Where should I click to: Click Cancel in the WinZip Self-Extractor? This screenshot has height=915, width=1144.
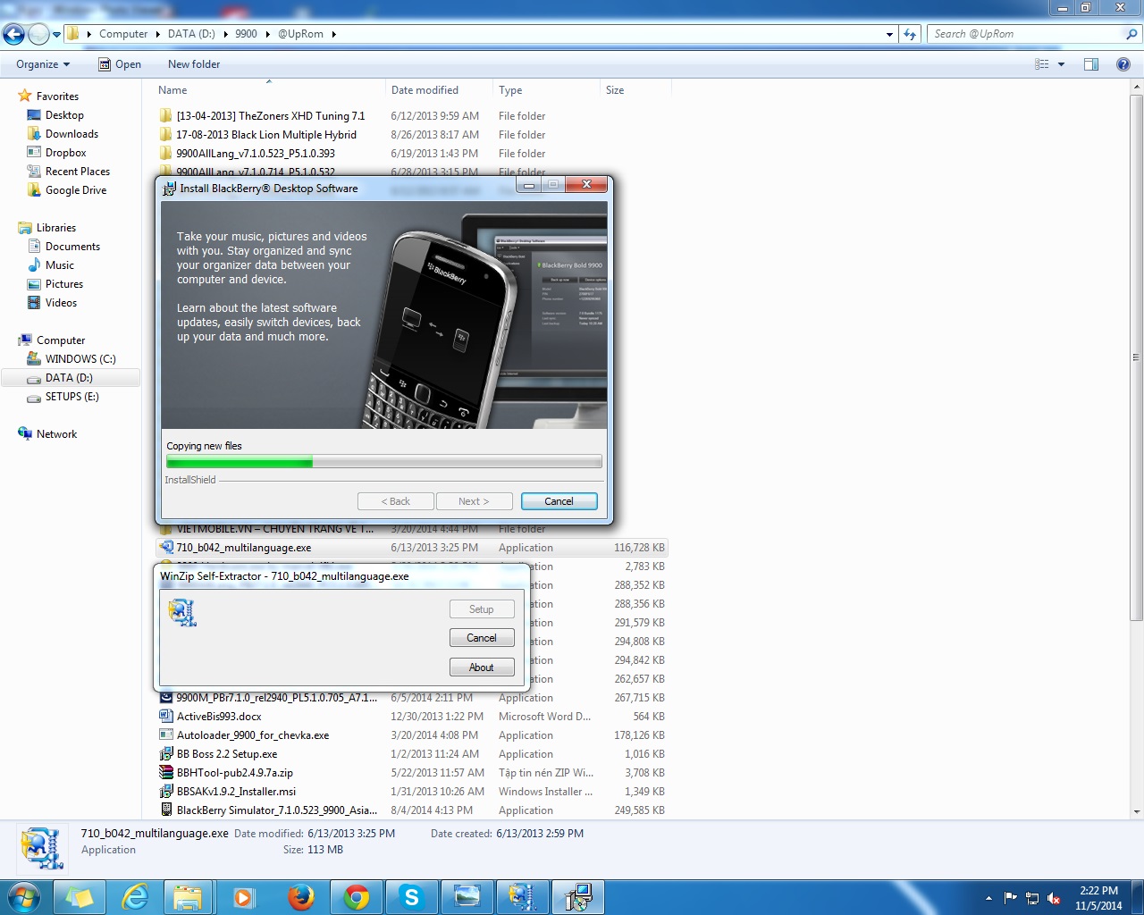pos(481,638)
